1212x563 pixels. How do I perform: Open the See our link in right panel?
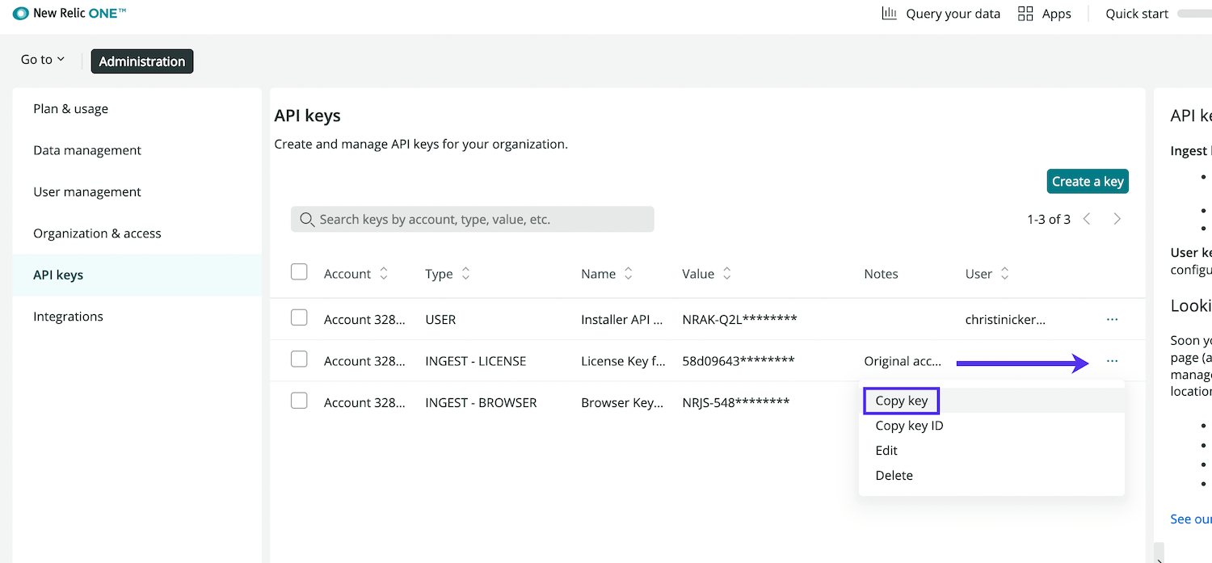[1191, 519]
